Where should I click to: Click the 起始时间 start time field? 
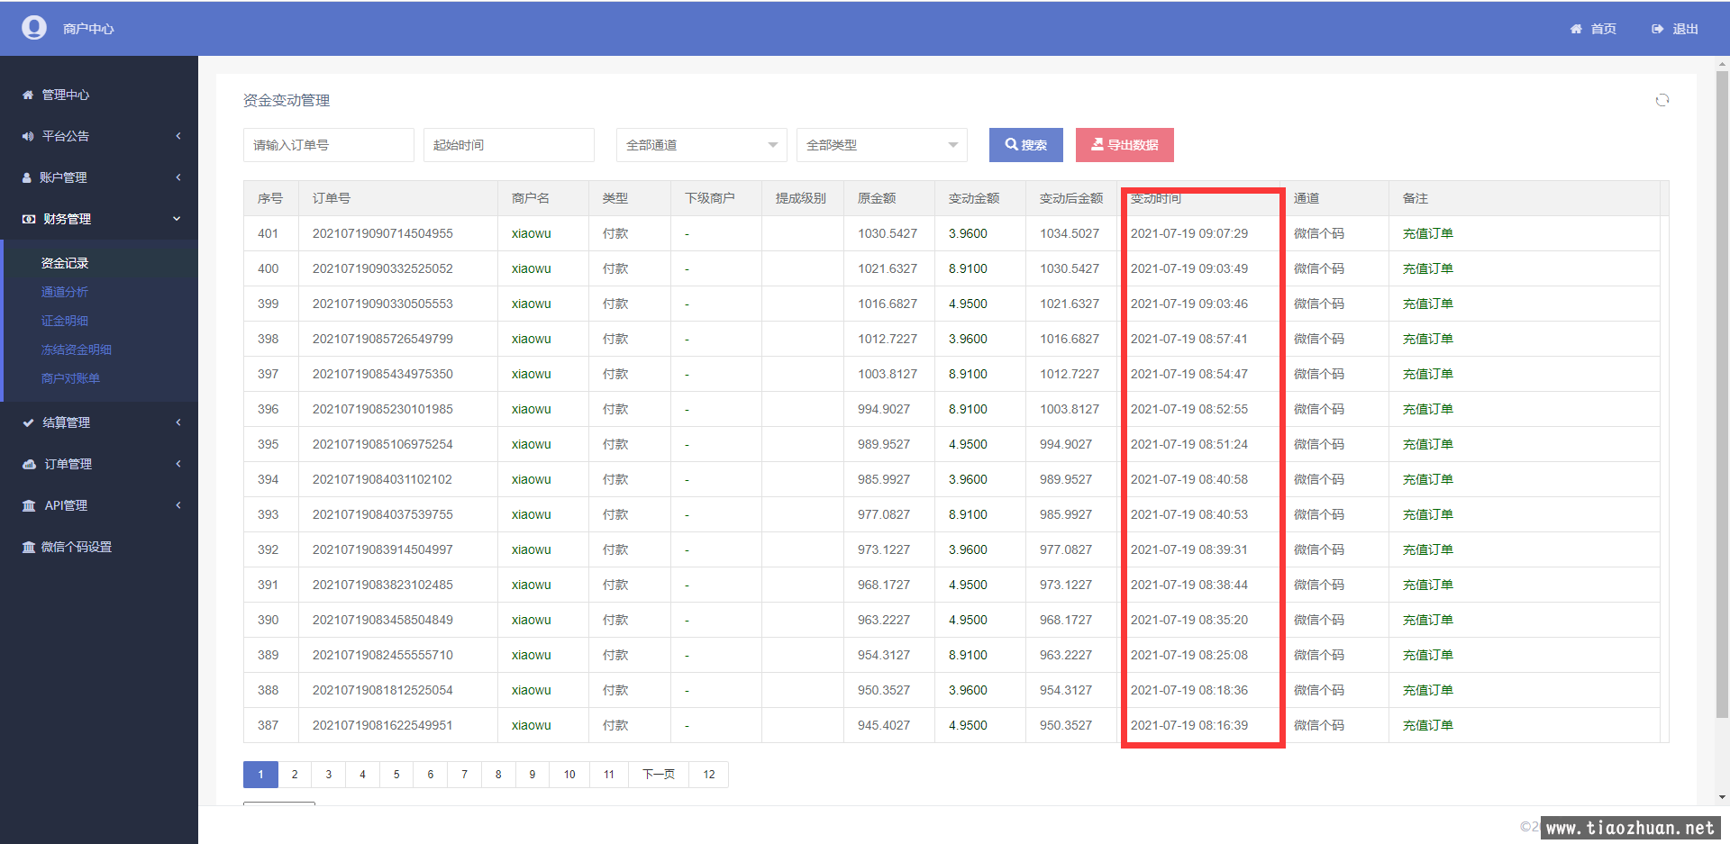(x=508, y=145)
